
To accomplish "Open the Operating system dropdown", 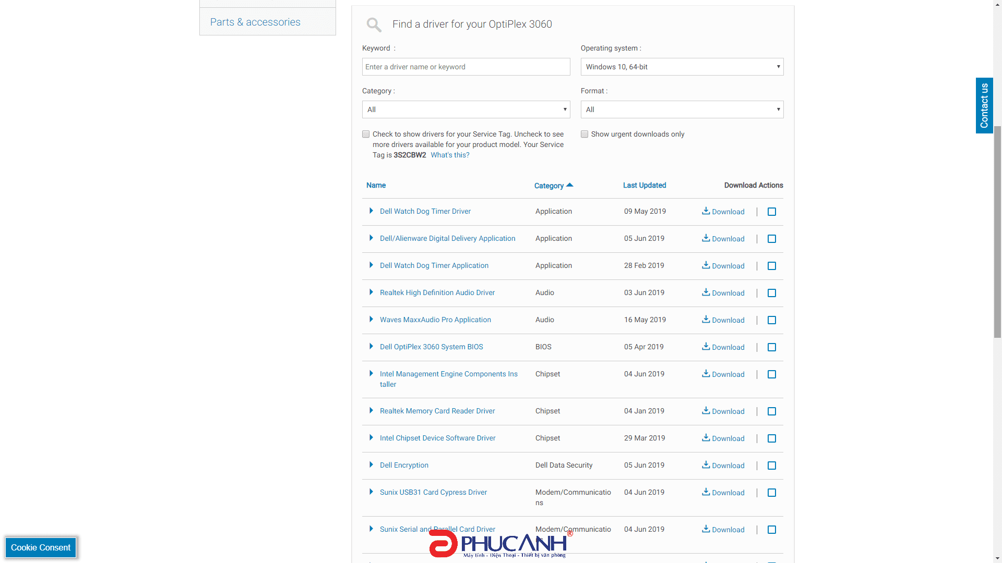I will pos(682,67).
